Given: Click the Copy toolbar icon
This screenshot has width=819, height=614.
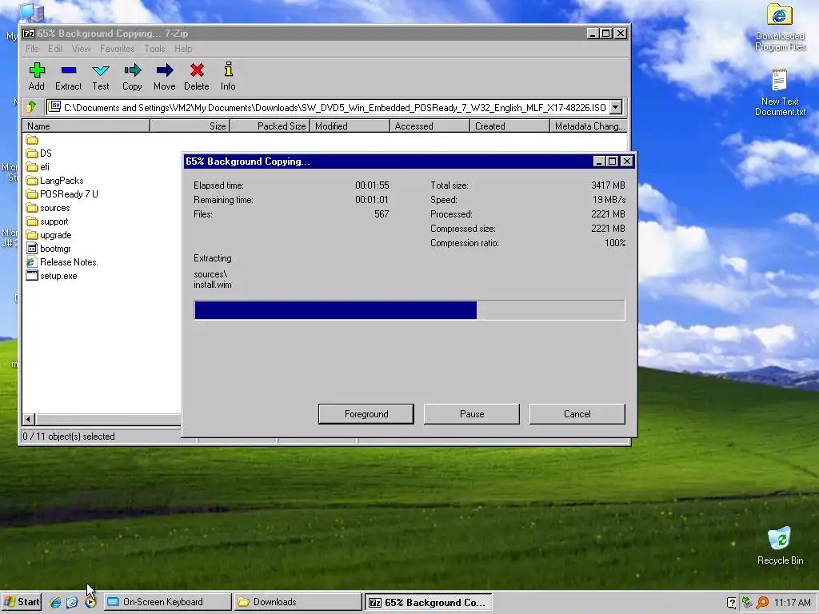Looking at the screenshot, I should click(x=132, y=76).
